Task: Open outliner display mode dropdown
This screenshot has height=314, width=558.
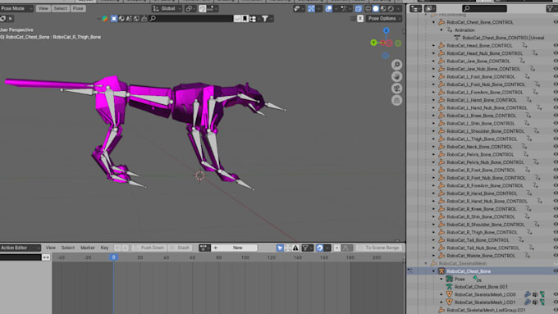Action: pyautogui.click(x=415, y=8)
